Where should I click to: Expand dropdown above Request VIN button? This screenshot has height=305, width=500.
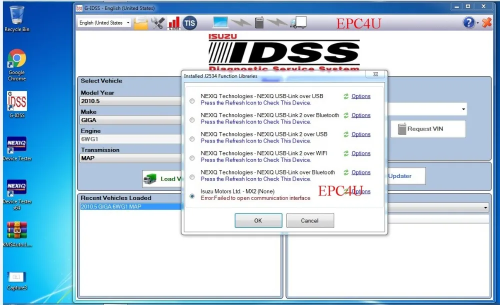(463, 109)
